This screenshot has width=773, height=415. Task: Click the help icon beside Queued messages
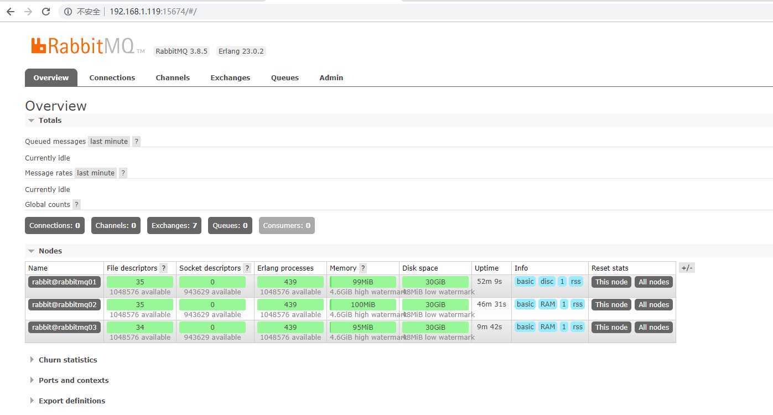136,142
